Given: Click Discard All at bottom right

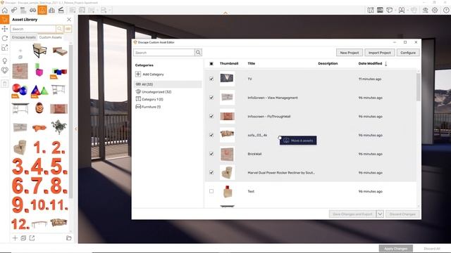Looking at the screenshot, I should (432, 248).
